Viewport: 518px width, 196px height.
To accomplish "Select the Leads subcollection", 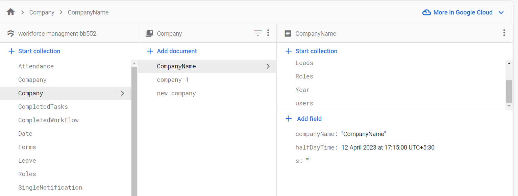I will [304, 63].
